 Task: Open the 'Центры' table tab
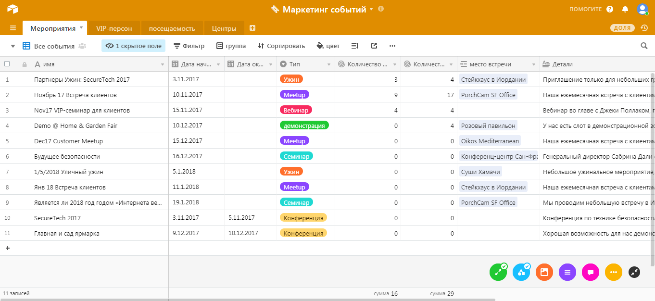pyautogui.click(x=224, y=28)
